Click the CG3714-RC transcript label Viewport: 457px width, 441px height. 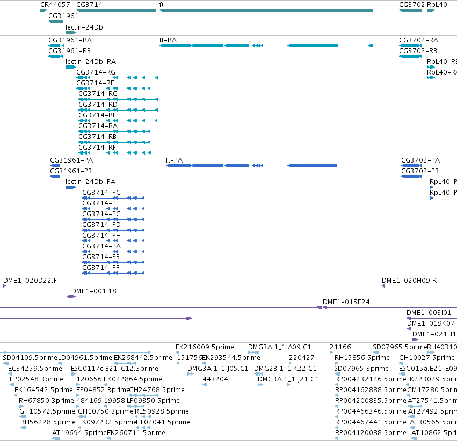coord(98,94)
